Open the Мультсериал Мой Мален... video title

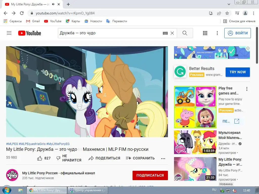(230, 135)
